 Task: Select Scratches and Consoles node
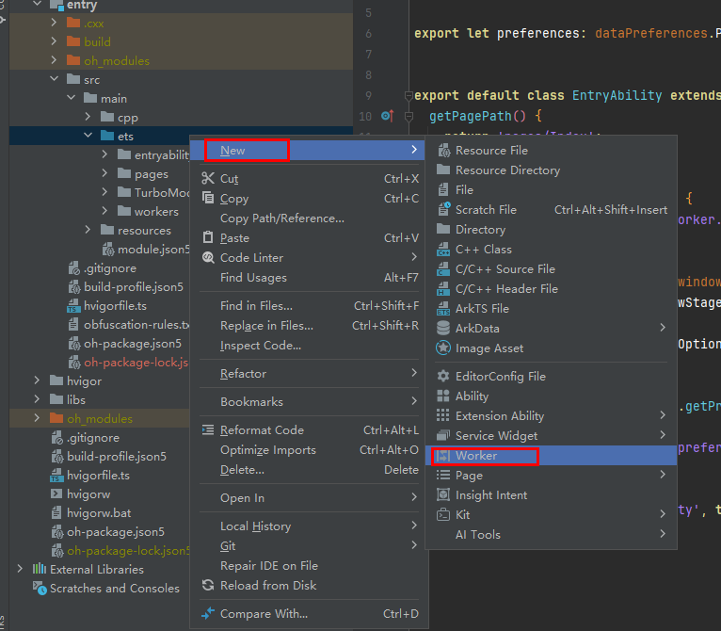coord(115,589)
